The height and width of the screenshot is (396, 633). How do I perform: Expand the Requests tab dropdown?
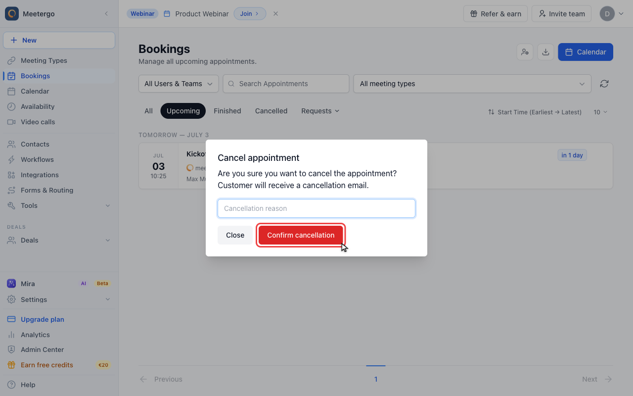coord(320,111)
